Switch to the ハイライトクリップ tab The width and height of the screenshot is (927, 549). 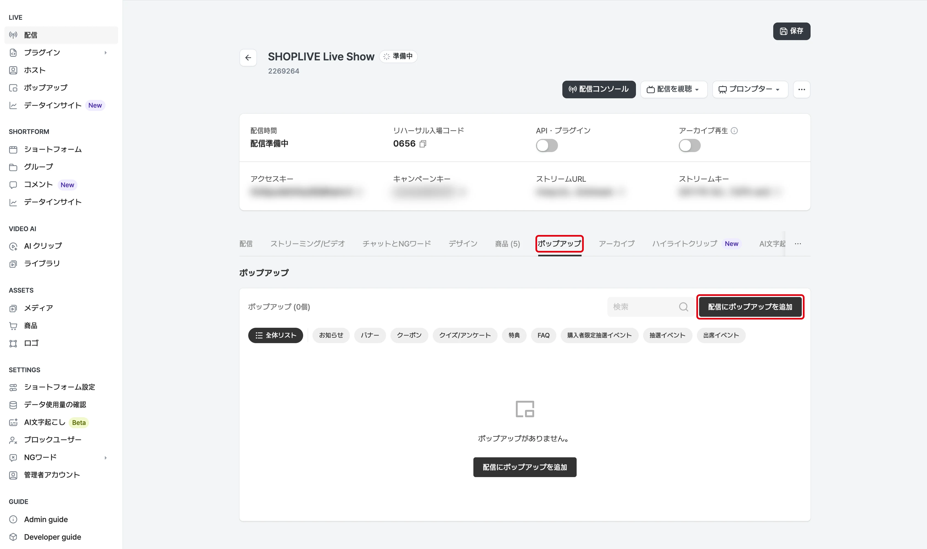(696, 244)
